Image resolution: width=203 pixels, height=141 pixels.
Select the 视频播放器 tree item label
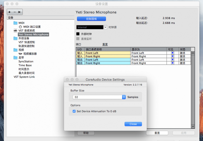30,54
